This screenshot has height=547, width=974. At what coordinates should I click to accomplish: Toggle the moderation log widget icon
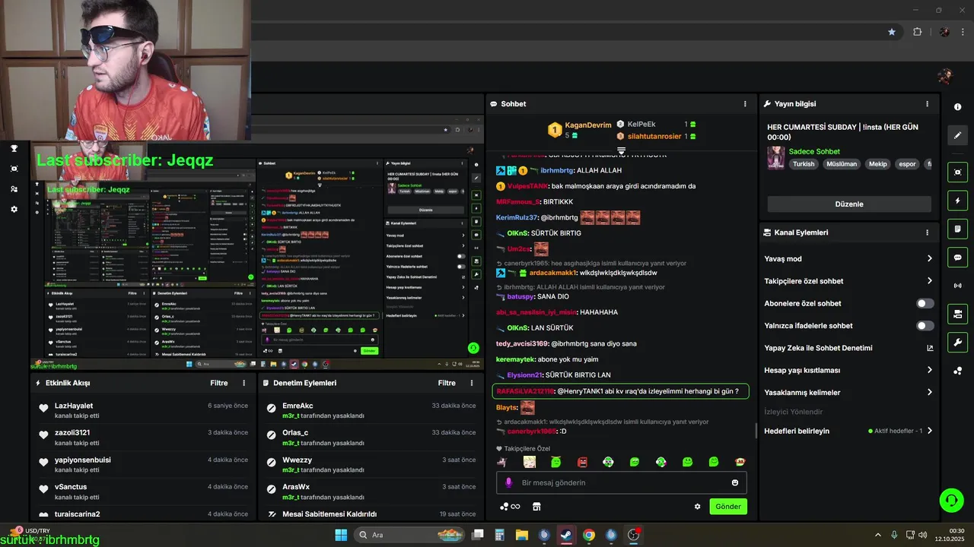coord(957,229)
